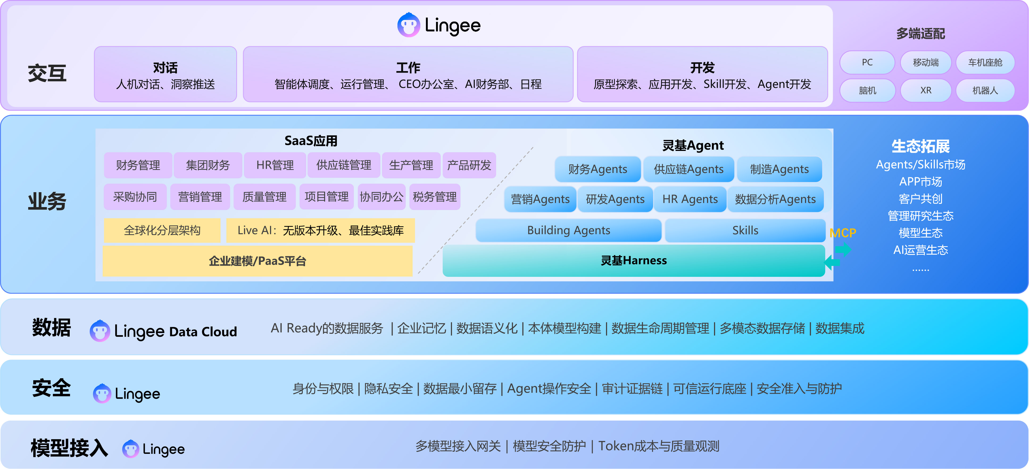
Task: Click the 多端适配 heading
Action: (920, 34)
